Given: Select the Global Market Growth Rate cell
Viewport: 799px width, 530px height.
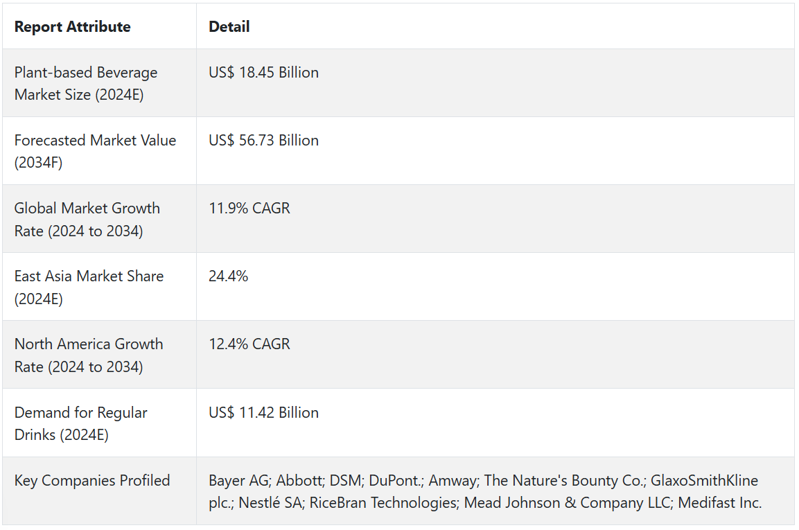Looking at the screenshot, I should (x=87, y=219).
